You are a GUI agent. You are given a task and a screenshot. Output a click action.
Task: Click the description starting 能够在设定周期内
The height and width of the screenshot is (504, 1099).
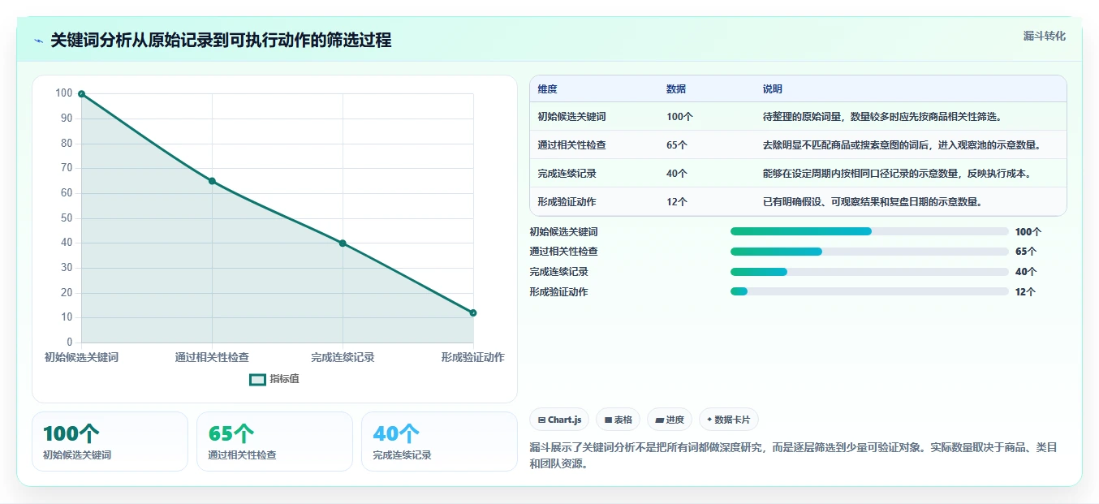(x=897, y=174)
